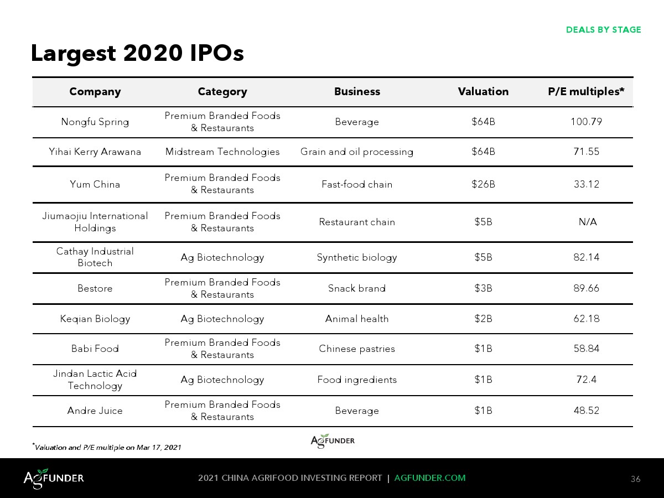Click the Valuation column header
Viewport: 664px width, 498px height.
(483, 92)
